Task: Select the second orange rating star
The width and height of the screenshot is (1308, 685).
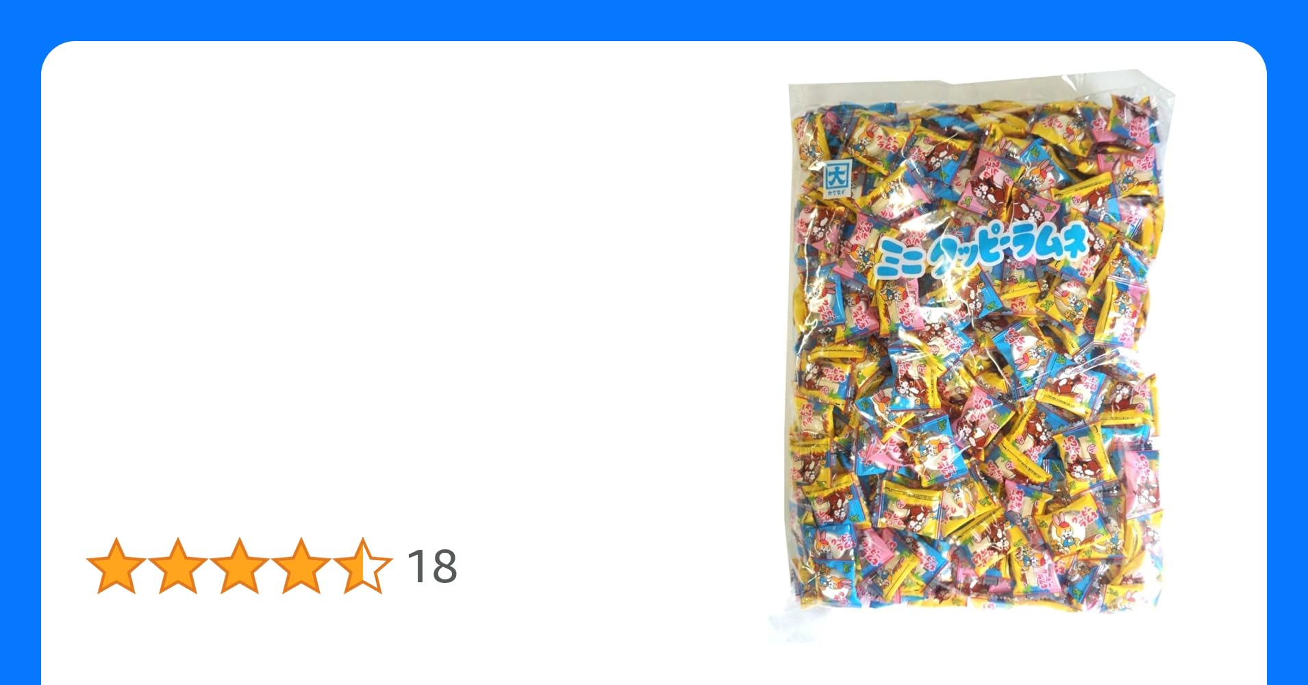Action: tap(178, 566)
